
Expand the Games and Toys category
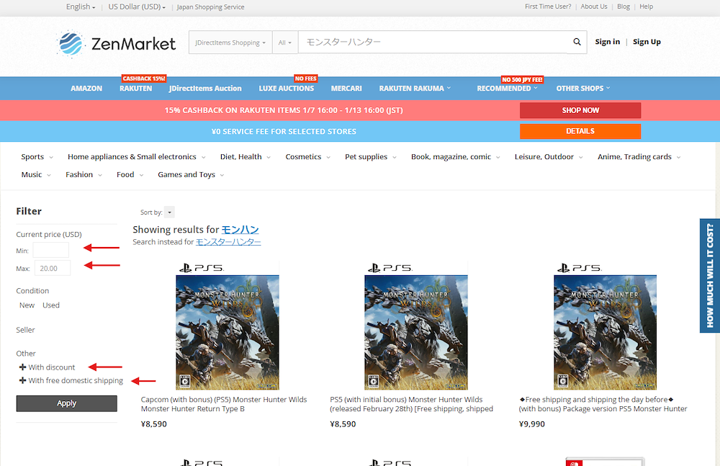191,174
